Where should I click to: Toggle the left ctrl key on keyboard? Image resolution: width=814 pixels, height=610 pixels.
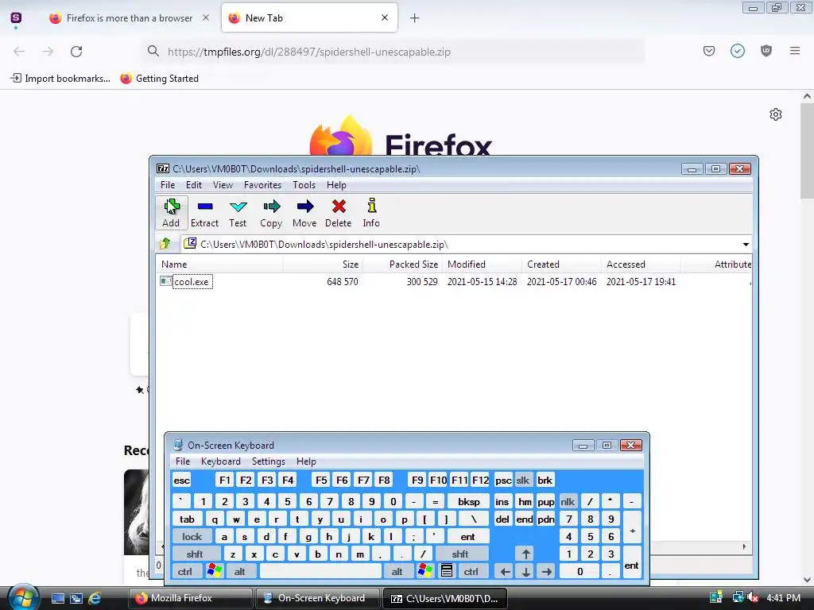pyautogui.click(x=185, y=572)
